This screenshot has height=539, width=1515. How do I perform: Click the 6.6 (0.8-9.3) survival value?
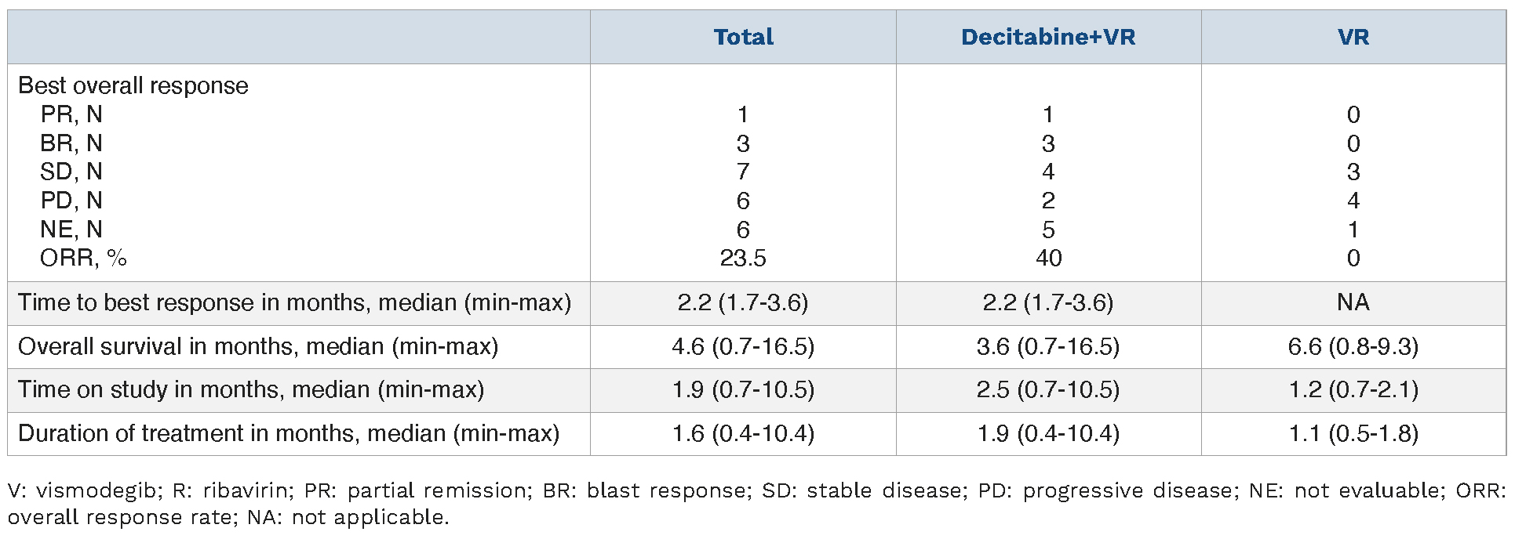pyautogui.click(x=1353, y=346)
